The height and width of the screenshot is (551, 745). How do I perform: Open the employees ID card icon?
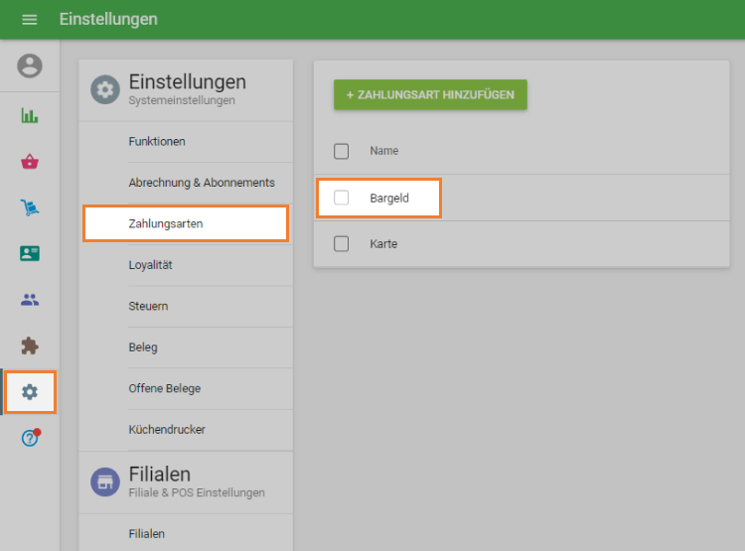click(x=30, y=253)
